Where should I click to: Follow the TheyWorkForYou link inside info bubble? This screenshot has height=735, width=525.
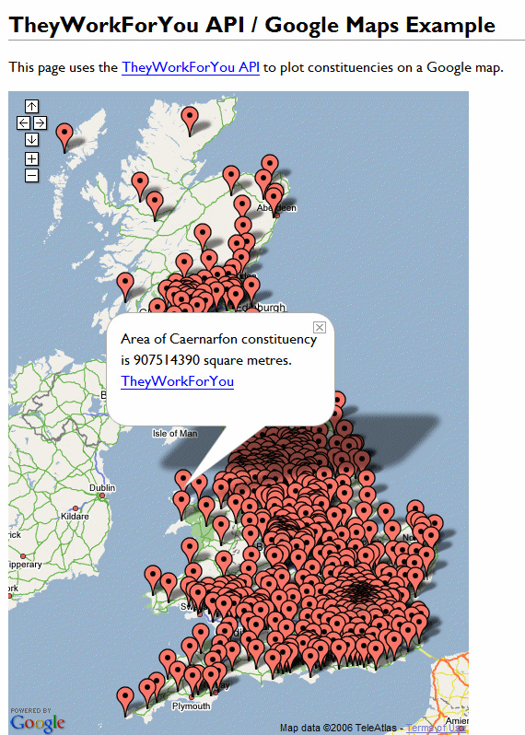(x=177, y=381)
